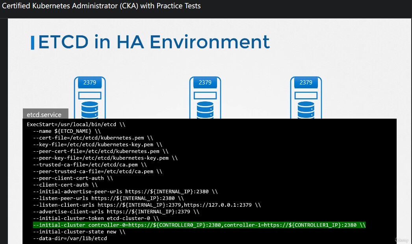Click the '--peer-client-cert-auth' line

pyautogui.click(x=73, y=178)
